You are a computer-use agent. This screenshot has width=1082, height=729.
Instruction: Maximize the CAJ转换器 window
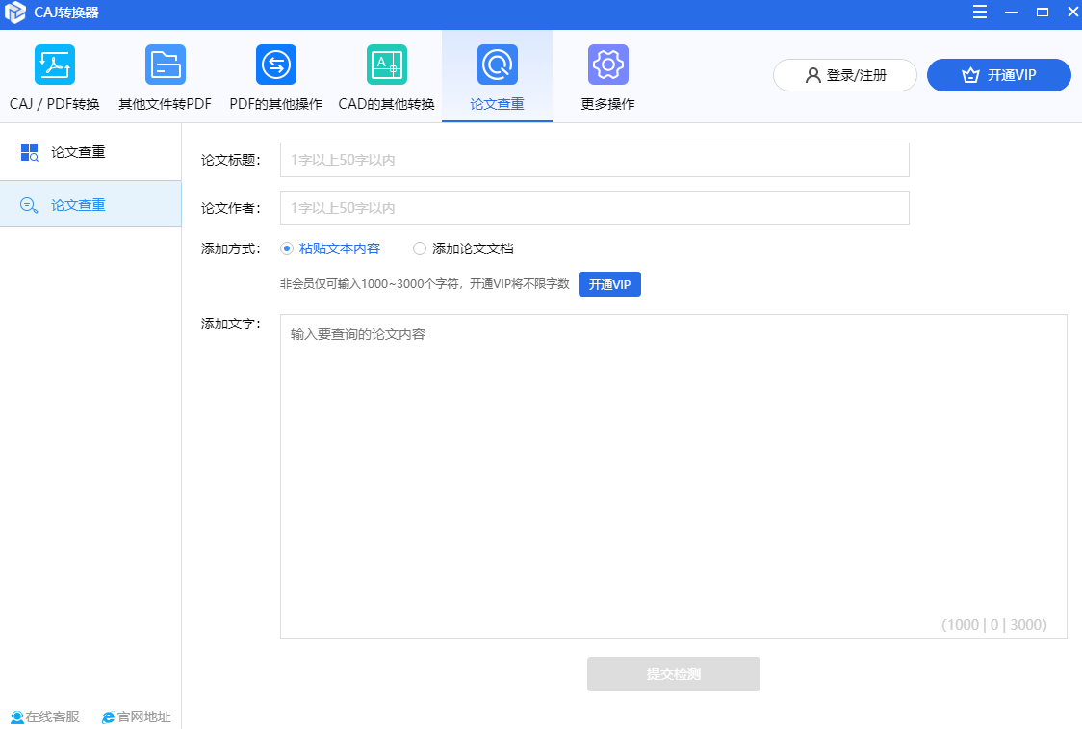[x=1043, y=12]
